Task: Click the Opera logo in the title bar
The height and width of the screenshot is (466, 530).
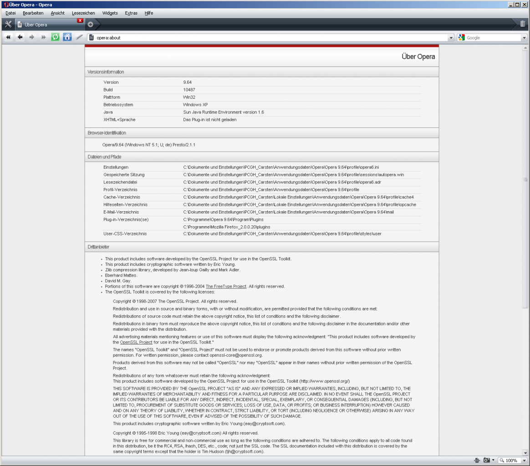Action: (x=6, y=5)
